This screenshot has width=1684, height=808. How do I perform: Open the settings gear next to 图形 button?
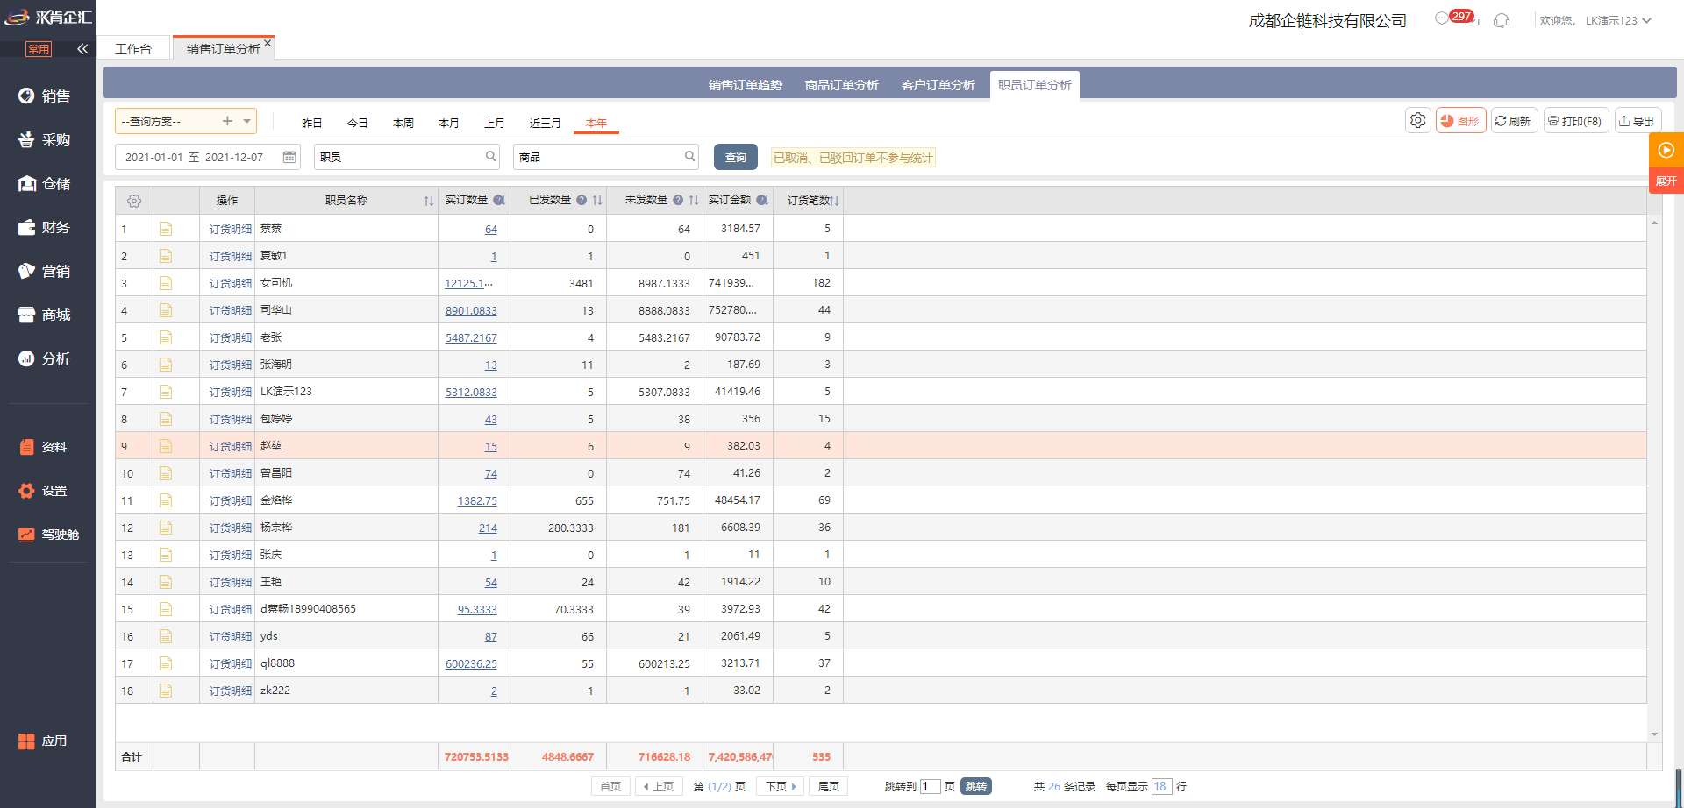point(1417,121)
